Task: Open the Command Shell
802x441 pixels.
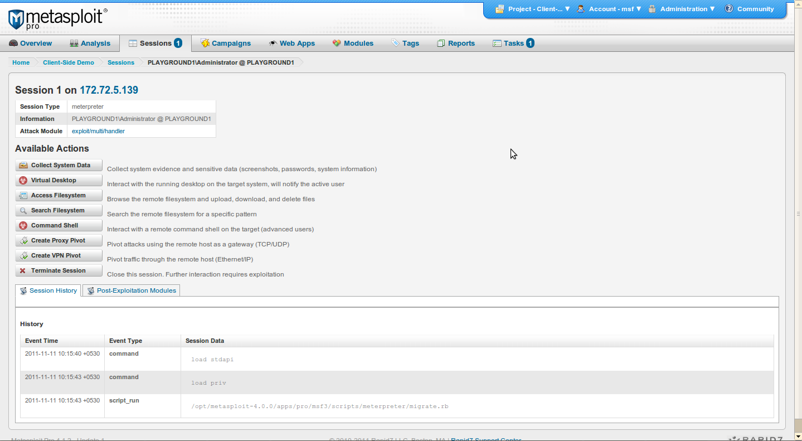Action: [x=59, y=225]
